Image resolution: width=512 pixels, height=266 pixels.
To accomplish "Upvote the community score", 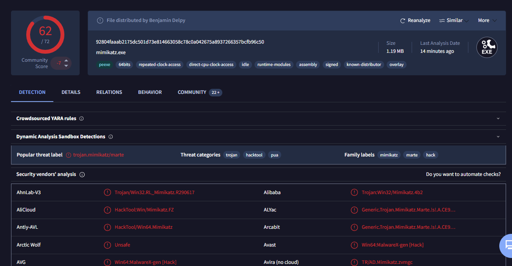I will click(66, 60).
